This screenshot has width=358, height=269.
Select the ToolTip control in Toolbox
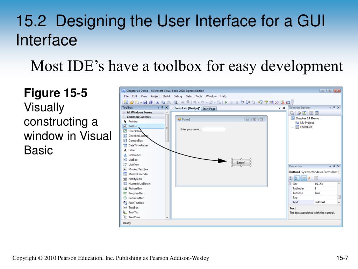coord(143,213)
